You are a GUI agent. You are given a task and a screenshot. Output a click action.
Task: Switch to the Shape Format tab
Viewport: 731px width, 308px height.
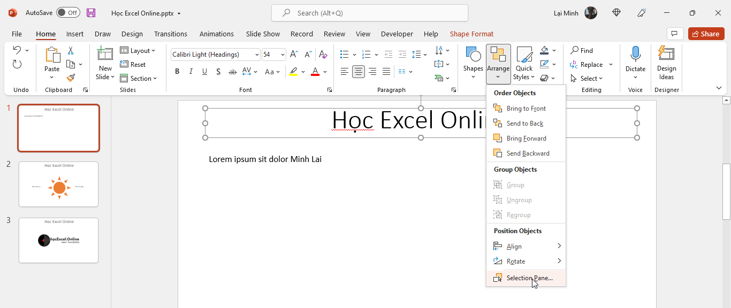[471, 34]
